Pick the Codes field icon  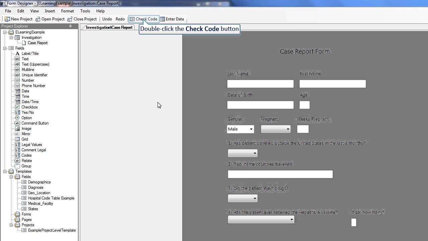17,155
